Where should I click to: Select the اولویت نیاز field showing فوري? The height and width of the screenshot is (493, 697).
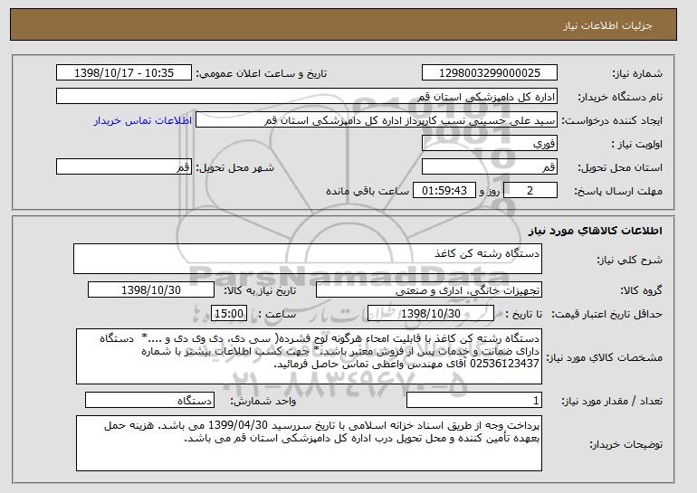pyautogui.click(x=490, y=144)
